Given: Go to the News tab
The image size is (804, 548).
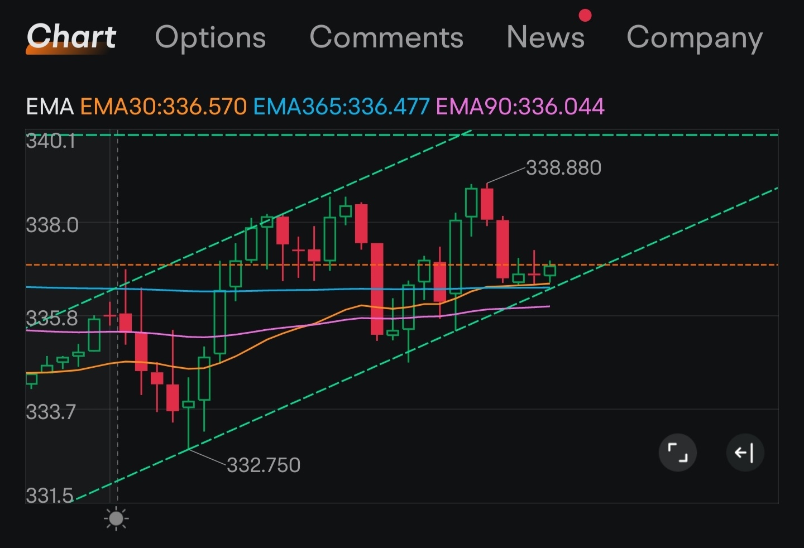Looking at the screenshot, I should pyautogui.click(x=545, y=37).
